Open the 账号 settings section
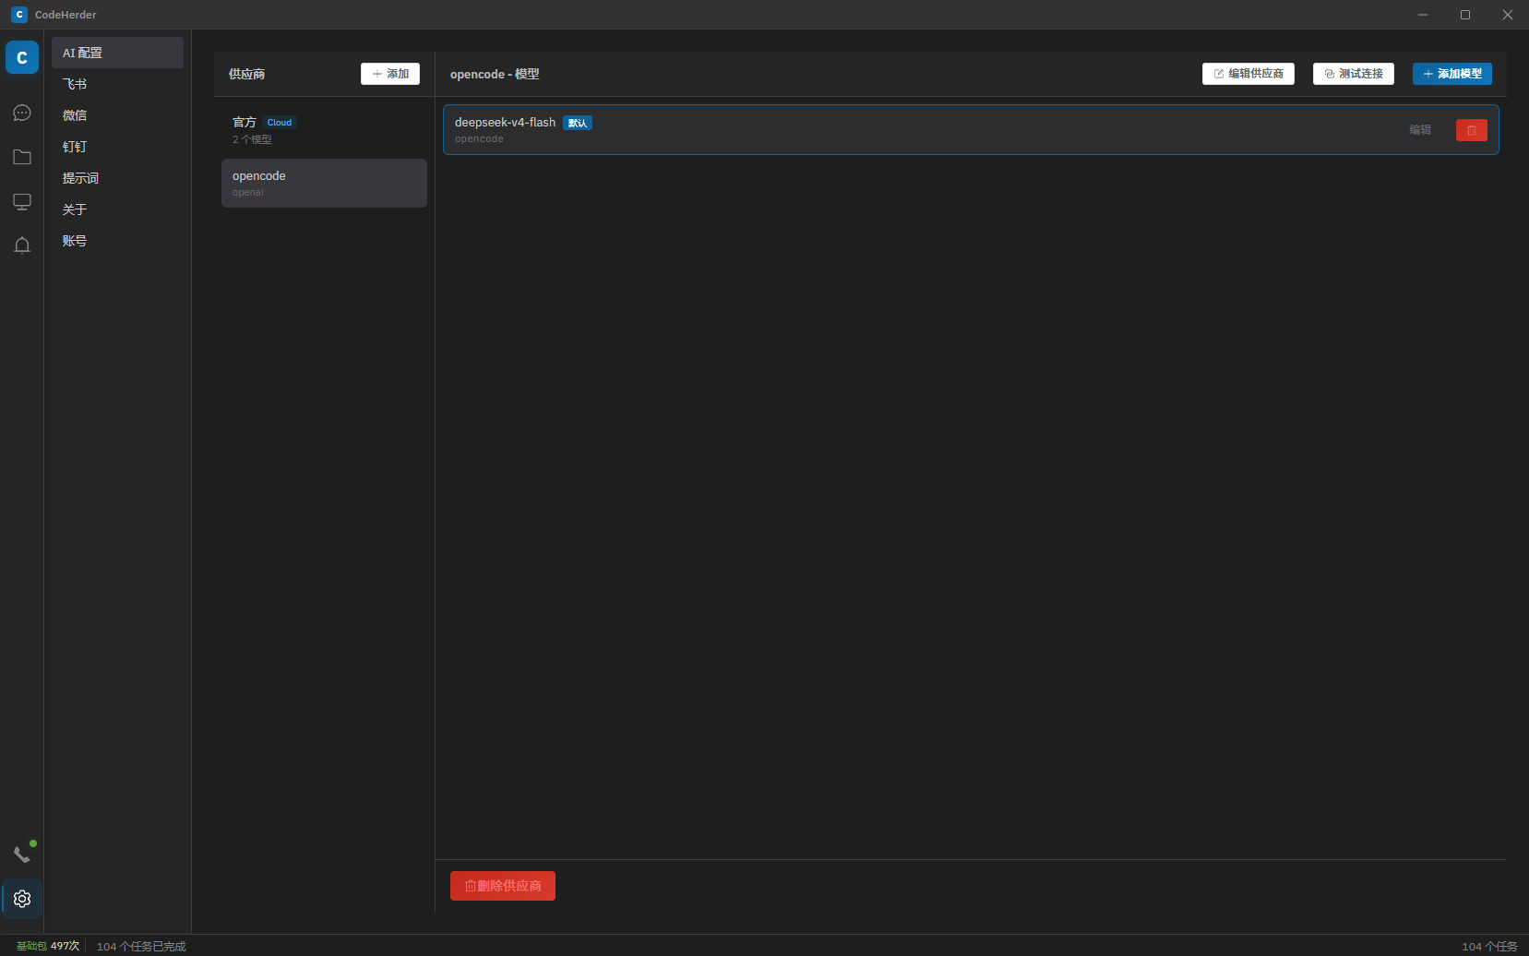The image size is (1529, 956). (117, 241)
